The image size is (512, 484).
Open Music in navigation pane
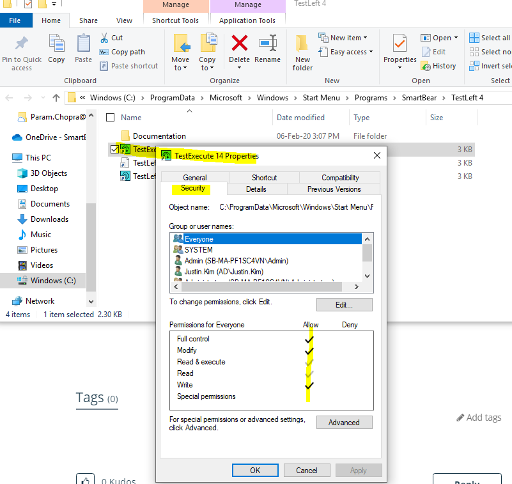[40, 235]
